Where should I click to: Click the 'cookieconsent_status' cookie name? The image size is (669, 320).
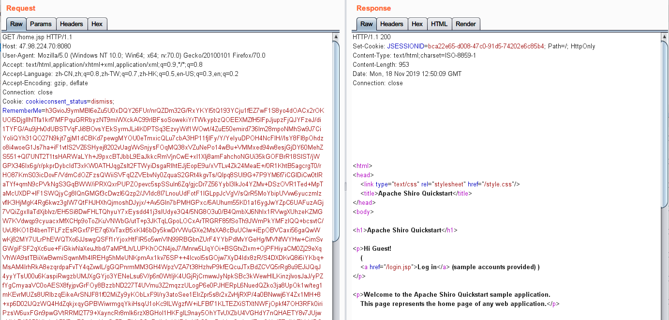(56, 101)
